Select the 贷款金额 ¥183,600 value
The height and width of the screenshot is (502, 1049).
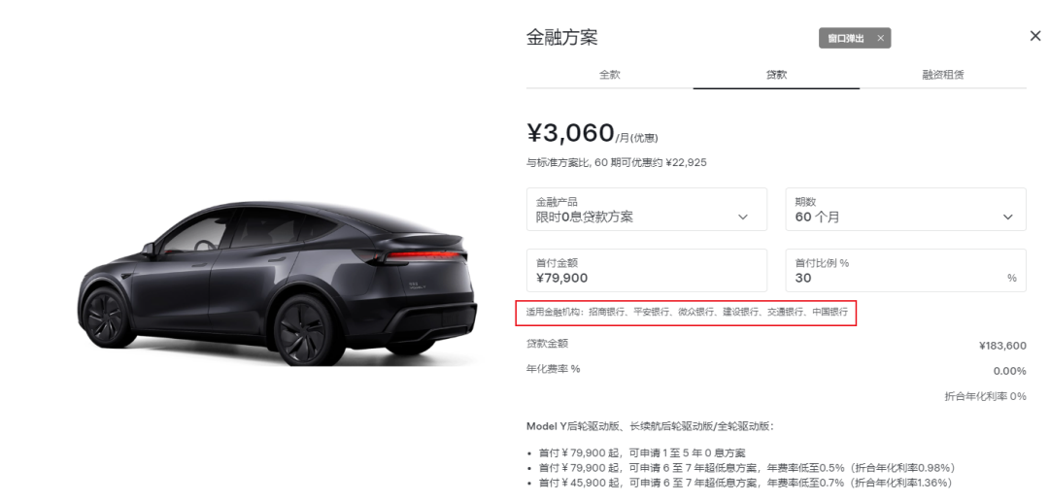coord(1002,346)
